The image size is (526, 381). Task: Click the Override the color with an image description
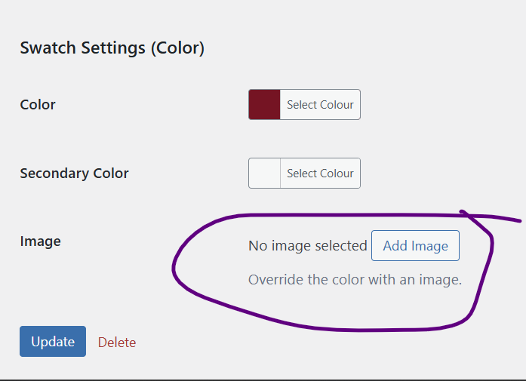pyautogui.click(x=355, y=280)
